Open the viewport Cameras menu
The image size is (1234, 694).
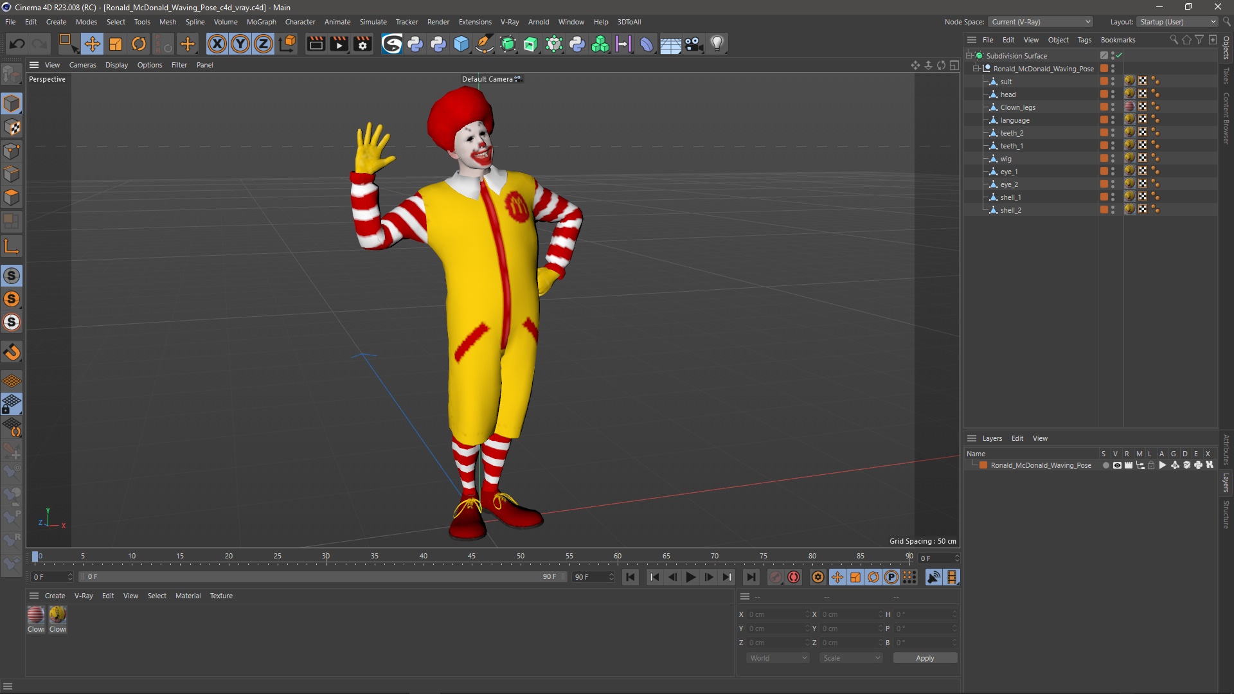click(82, 65)
